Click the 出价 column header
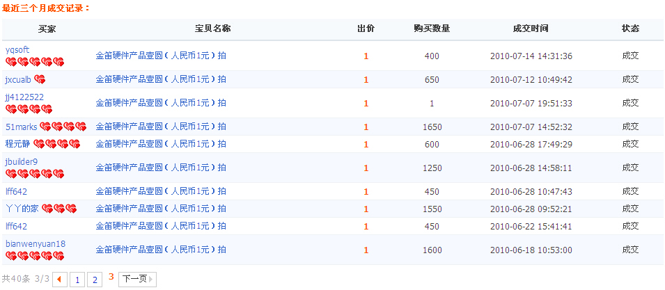 (x=366, y=29)
